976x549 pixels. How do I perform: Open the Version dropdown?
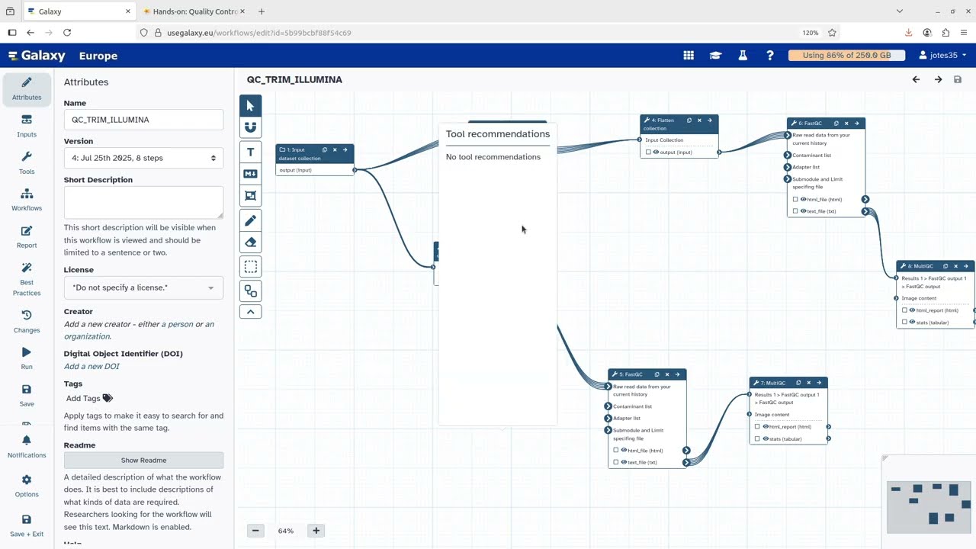click(143, 158)
